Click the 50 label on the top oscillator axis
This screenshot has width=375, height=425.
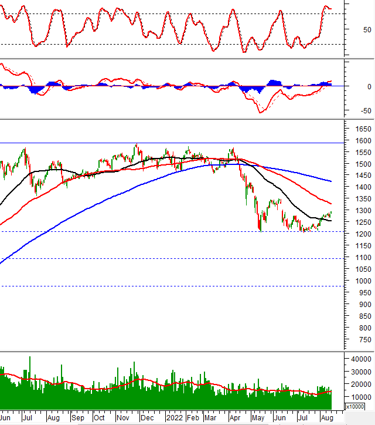[x=367, y=30]
